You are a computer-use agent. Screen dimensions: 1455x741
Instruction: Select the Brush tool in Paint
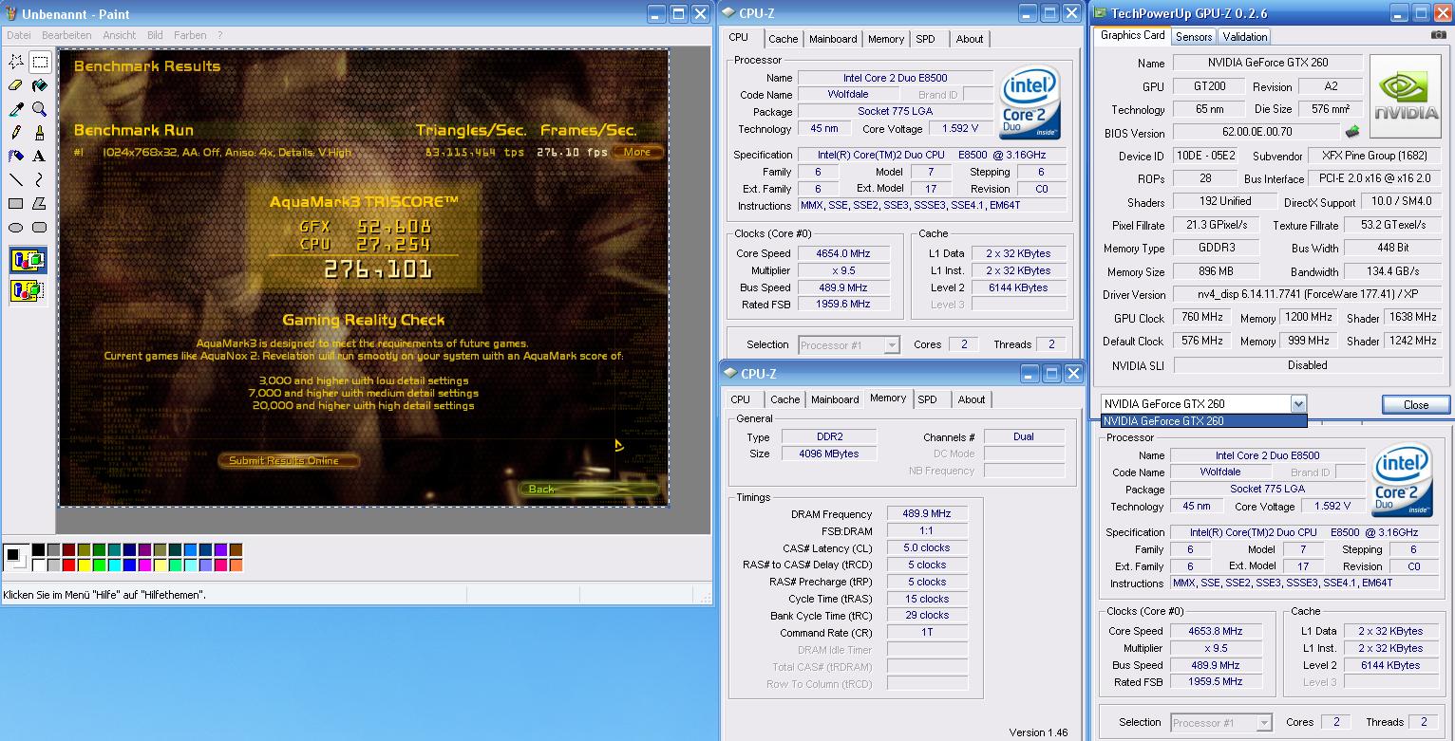pyautogui.click(x=39, y=133)
